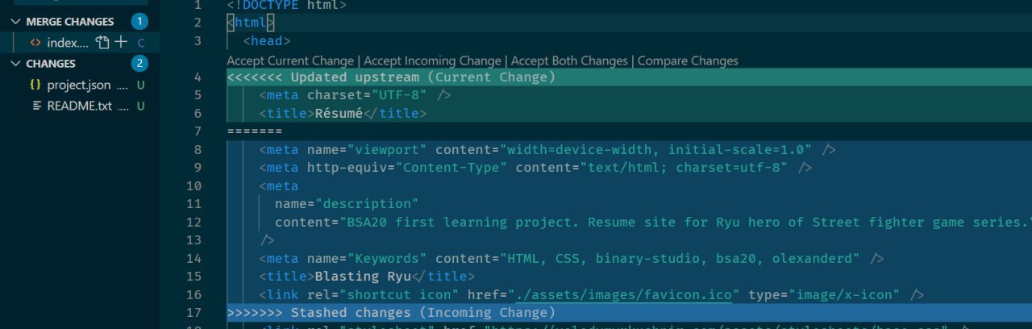Click the untracked U badge beside project.json
The height and width of the screenshot is (329, 1032).
pyautogui.click(x=140, y=85)
